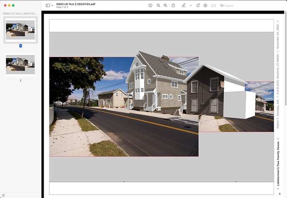
Task: Click the 'Page 1 of 2' subtitle
Action: [x=62, y=7]
